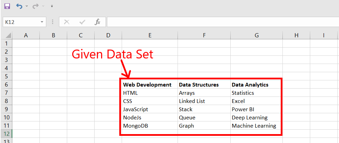The width and height of the screenshot is (339, 143).
Task: Select the Machine Learning cell
Action: coord(254,126)
